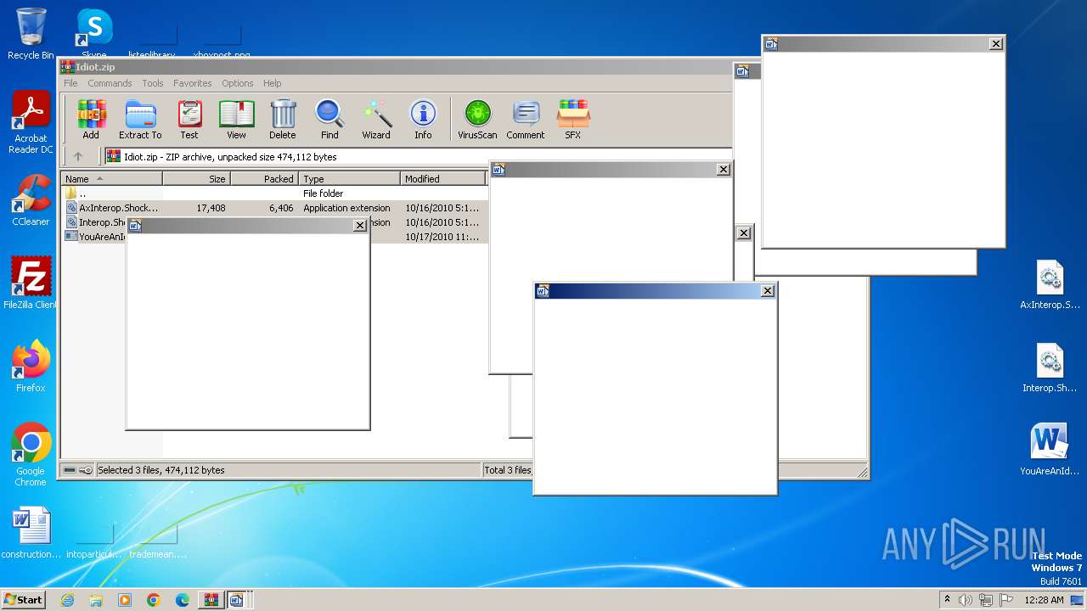The width and height of the screenshot is (1087, 611).
Task: Open the File menu in WinRAR
Action: pyautogui.click(x=70, y=83)
